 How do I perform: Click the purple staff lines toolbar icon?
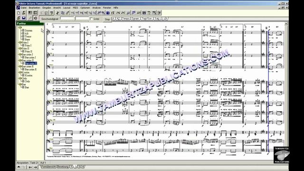pyautogui.click(x=133, y=13)
